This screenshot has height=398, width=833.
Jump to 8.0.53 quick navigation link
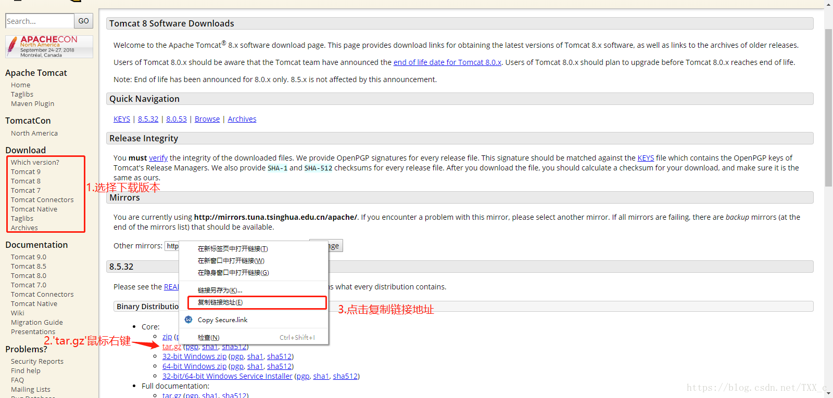[x=176, y=119]
